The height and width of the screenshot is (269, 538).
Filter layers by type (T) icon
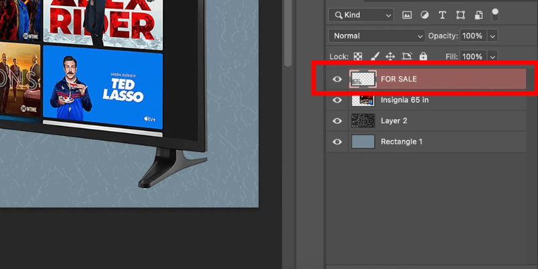[x=442, y=15]
